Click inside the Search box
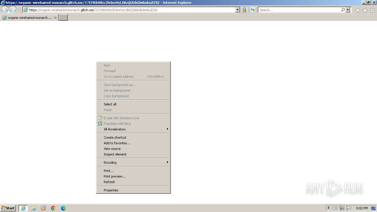This screenshot has height=212, width=377. point(299,10)
